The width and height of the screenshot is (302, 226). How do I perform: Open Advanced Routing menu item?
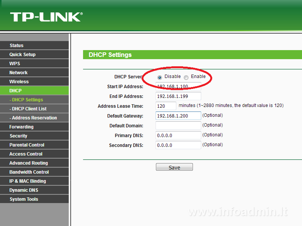(34, 163)
